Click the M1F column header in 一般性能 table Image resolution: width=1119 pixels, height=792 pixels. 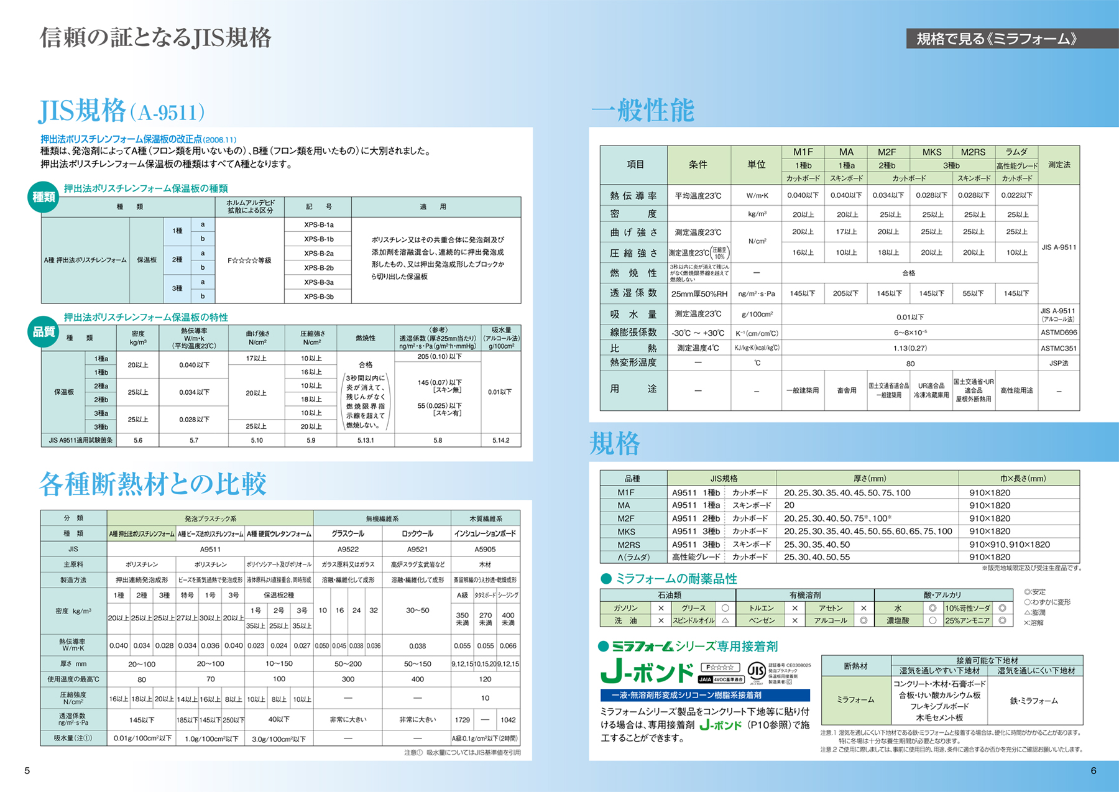[x=803, y=152]
